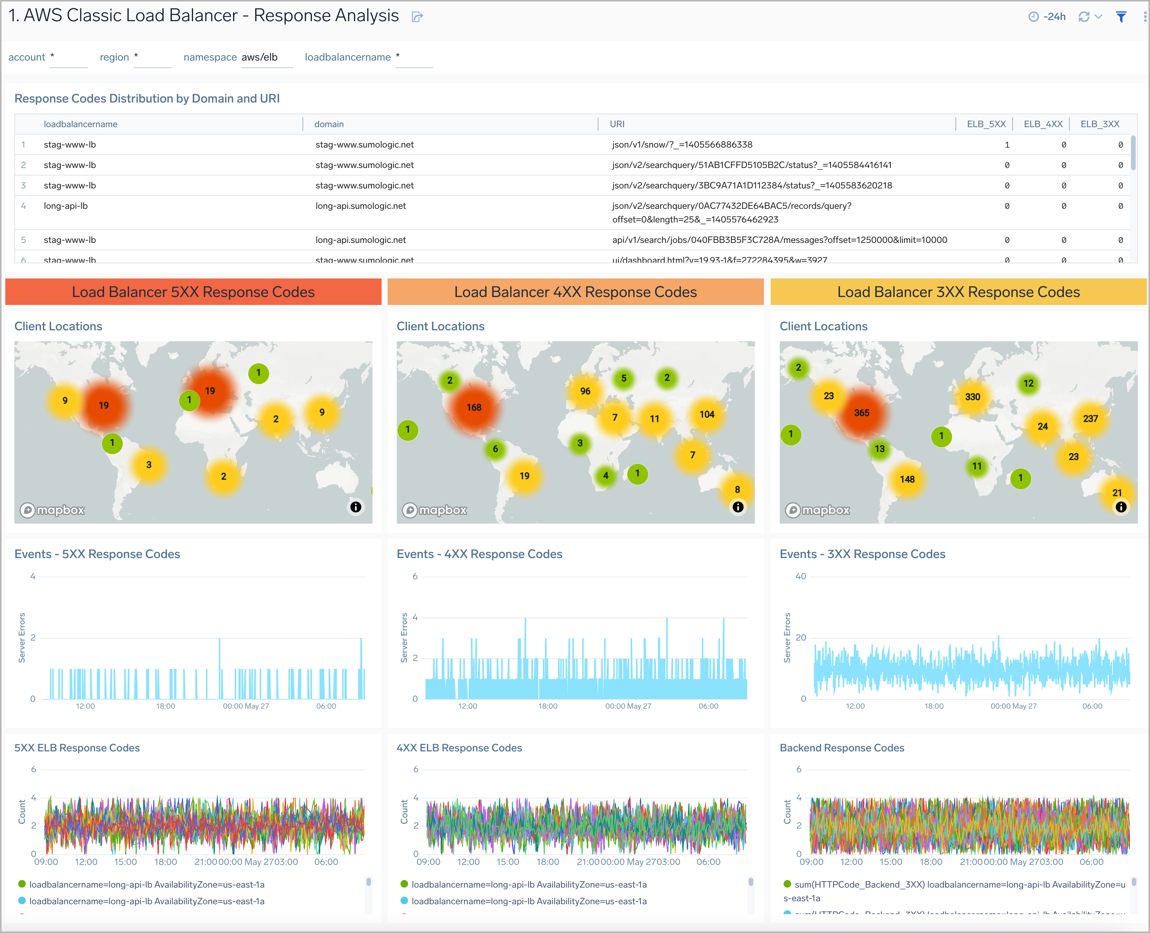Click the Load Balancer 5XX Response Codes banner
1150x933 pixels.
click(x=193, y=292)
